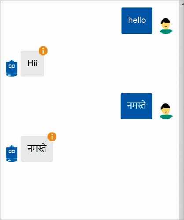
Task: Click the gray Hii reply bubble
Action: click(x=32, y=63)
